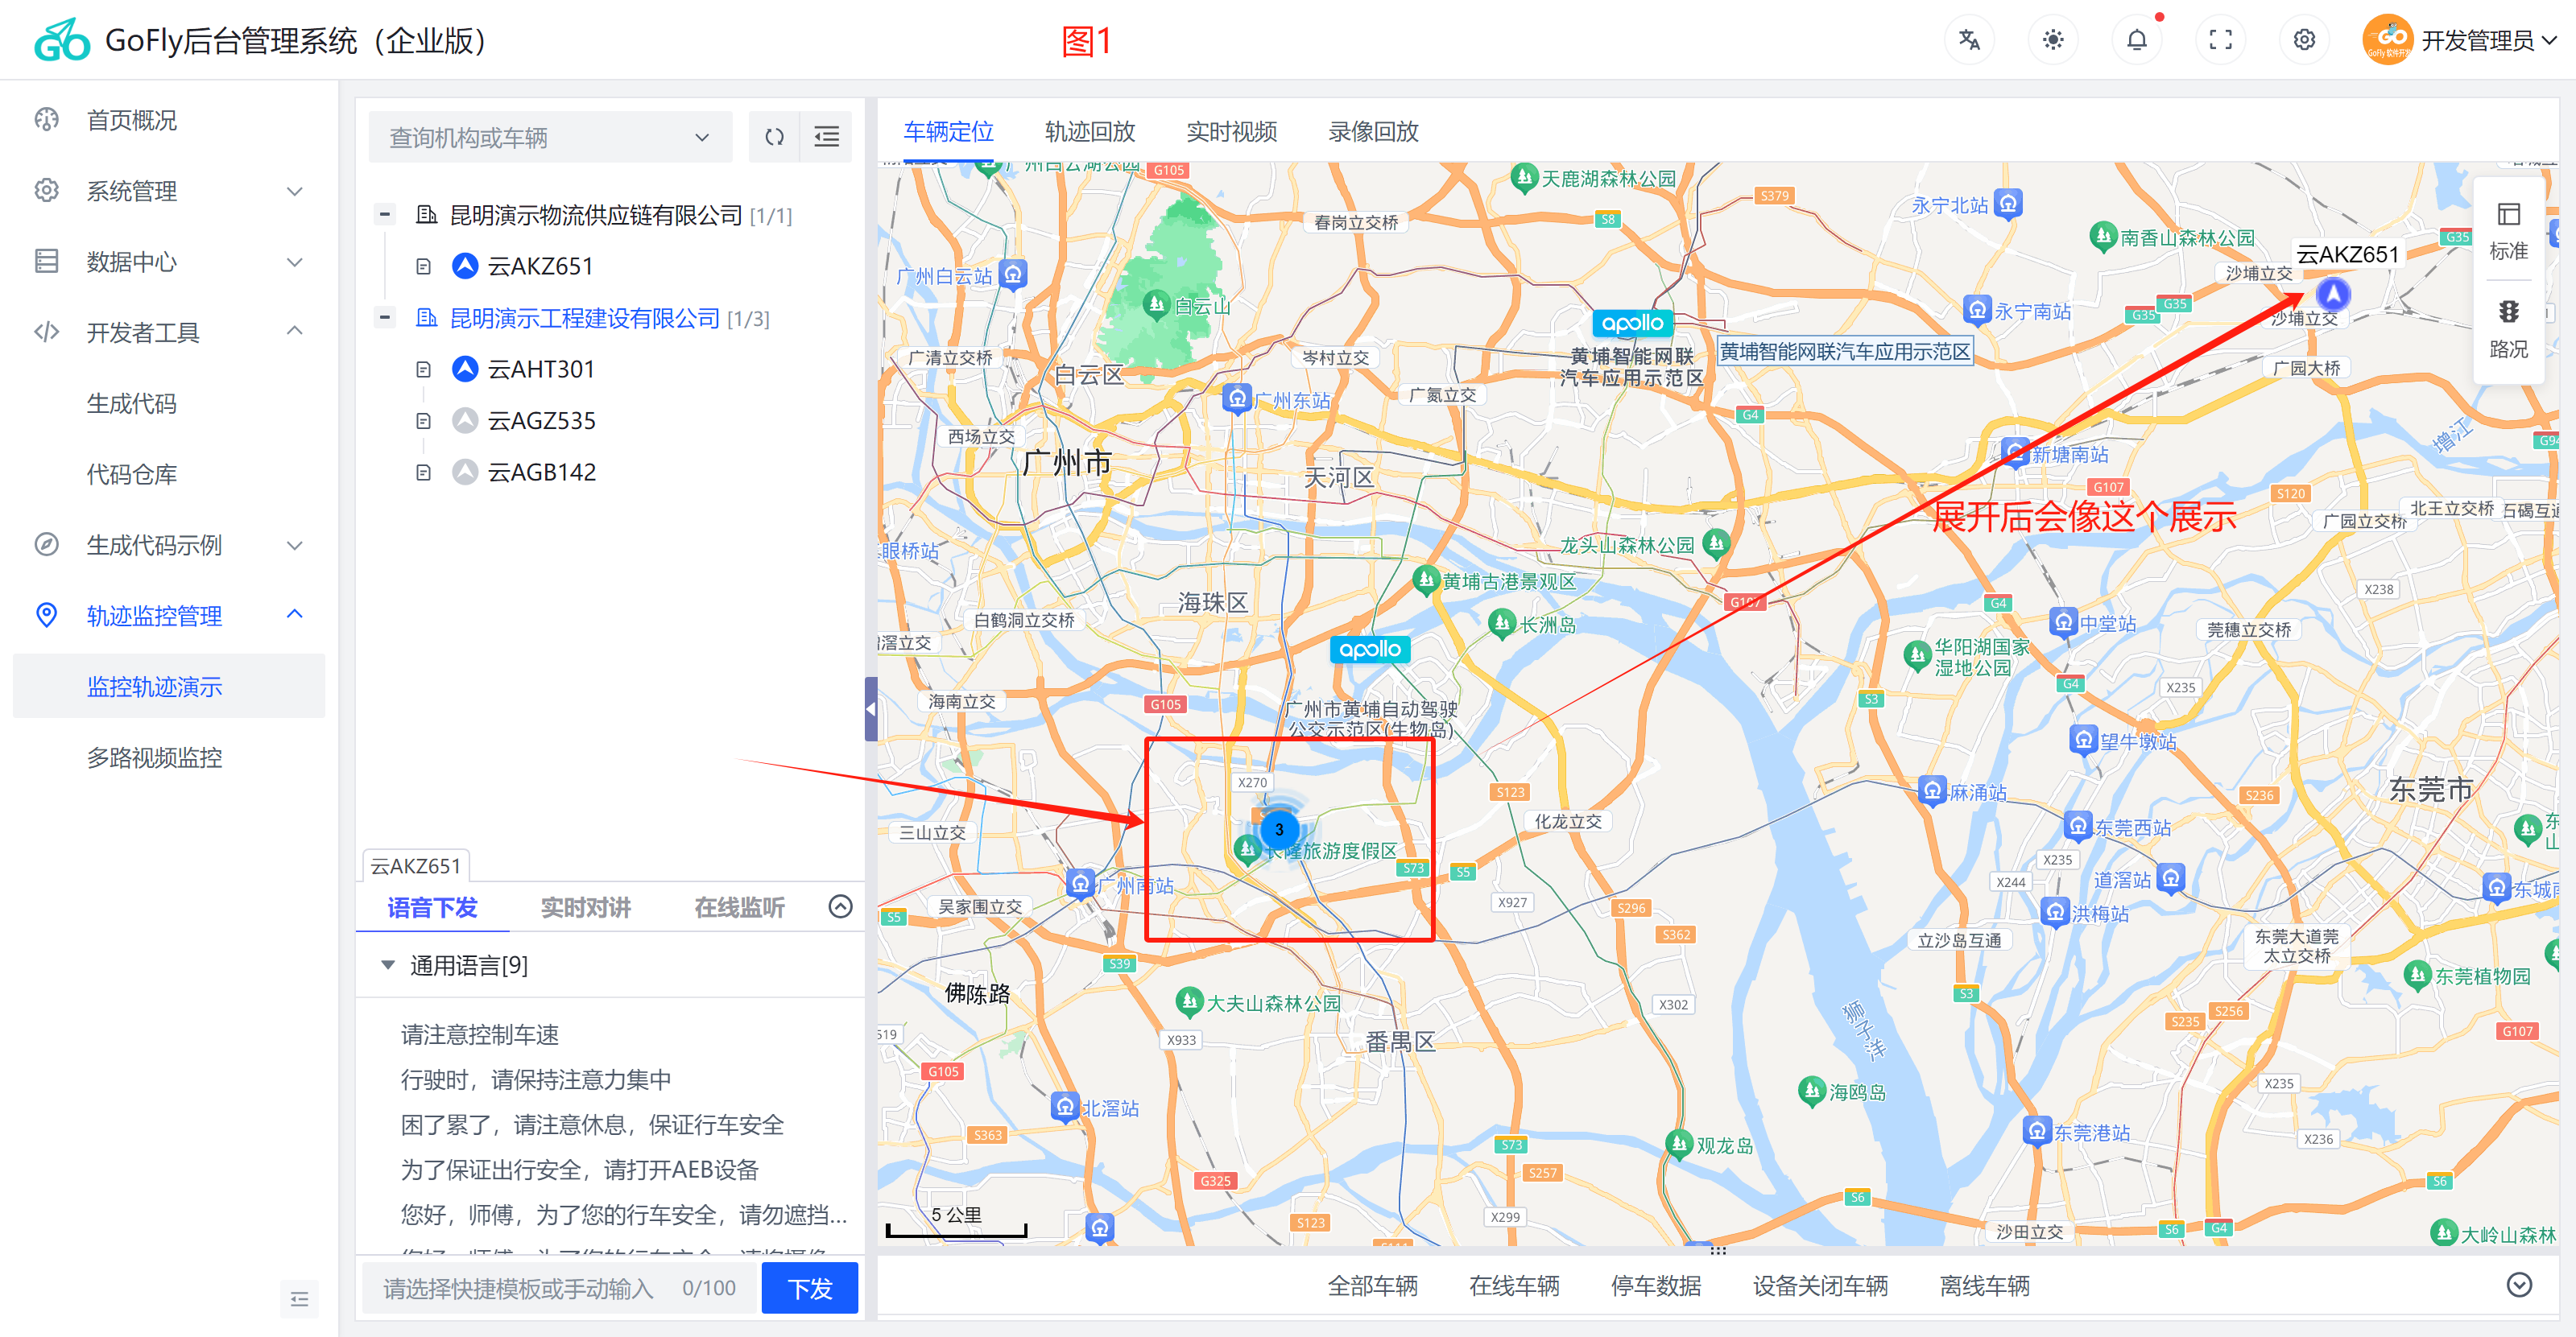This screenshot has height=1337, width=2576.
Task: Click the gray status icon of 云AGZ535
Action: click(464, 421)
